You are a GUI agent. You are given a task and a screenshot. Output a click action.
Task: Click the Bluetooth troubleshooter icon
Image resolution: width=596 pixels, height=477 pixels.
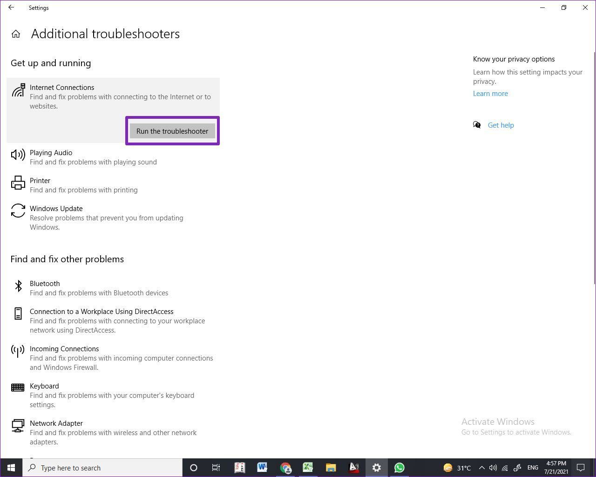coord(18,286)
